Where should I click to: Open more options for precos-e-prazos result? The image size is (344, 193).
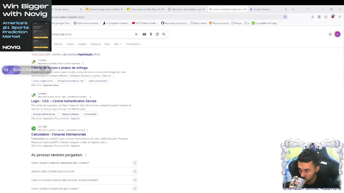click(x=83, y=64)
